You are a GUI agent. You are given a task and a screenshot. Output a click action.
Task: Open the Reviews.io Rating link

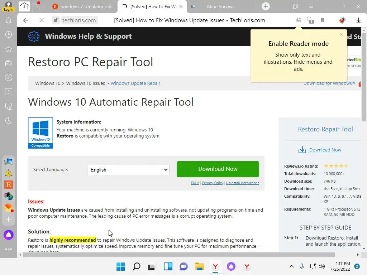click(301, 166)
